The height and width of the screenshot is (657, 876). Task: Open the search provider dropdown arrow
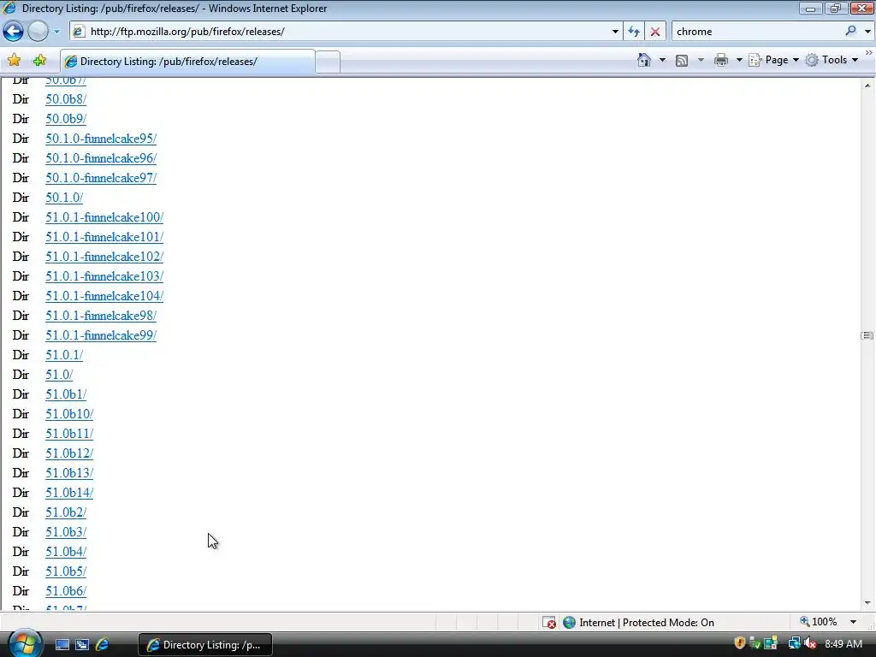[x=867, y=32]
